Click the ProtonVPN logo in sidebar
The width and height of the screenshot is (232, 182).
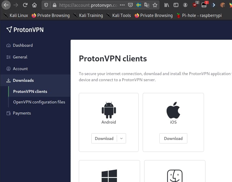[25, 29]
